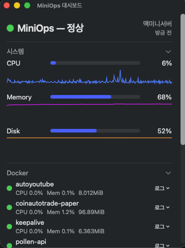This screenshot has height=248, width=185.
Task: Open the 로그 dropdown for autoyoutube
Action: (162, 188)
